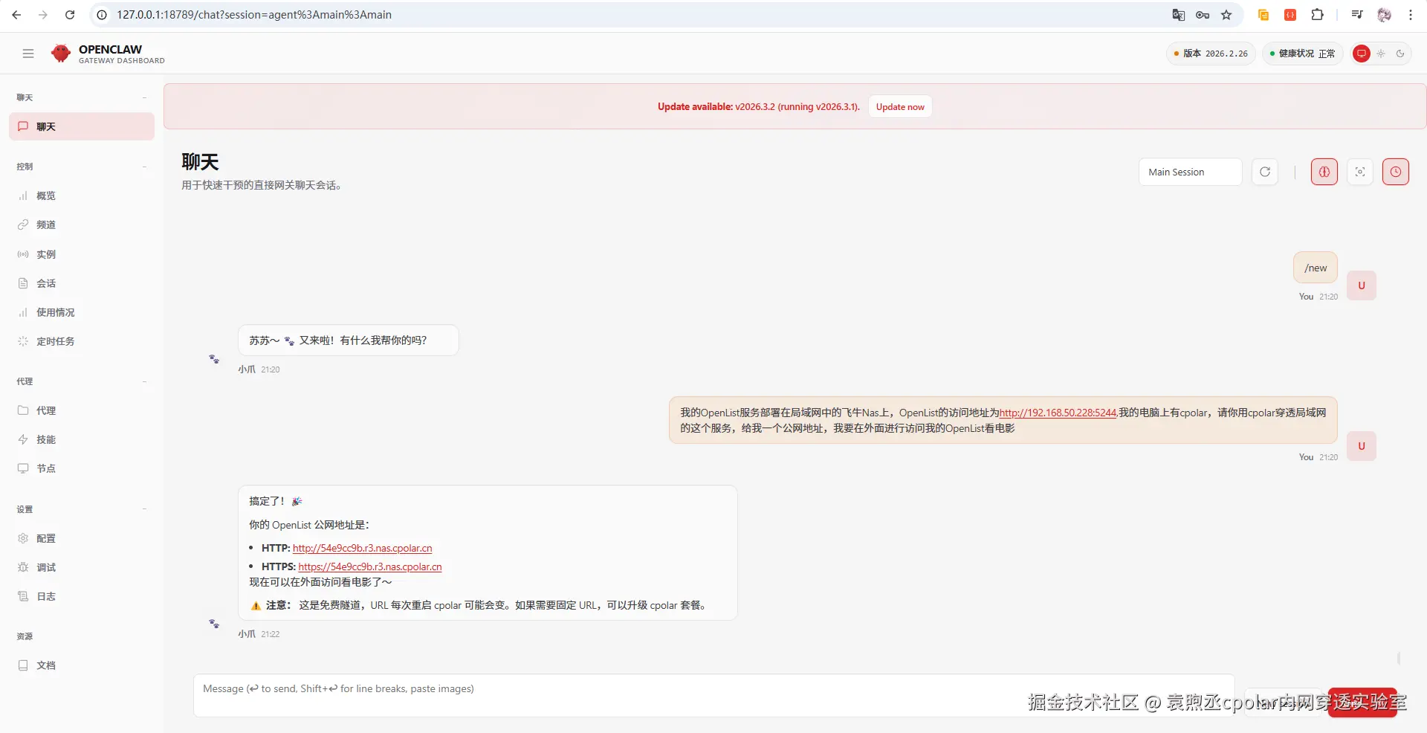
Task: Open the Main Session dropdown
Action: tap(1190, 172)
